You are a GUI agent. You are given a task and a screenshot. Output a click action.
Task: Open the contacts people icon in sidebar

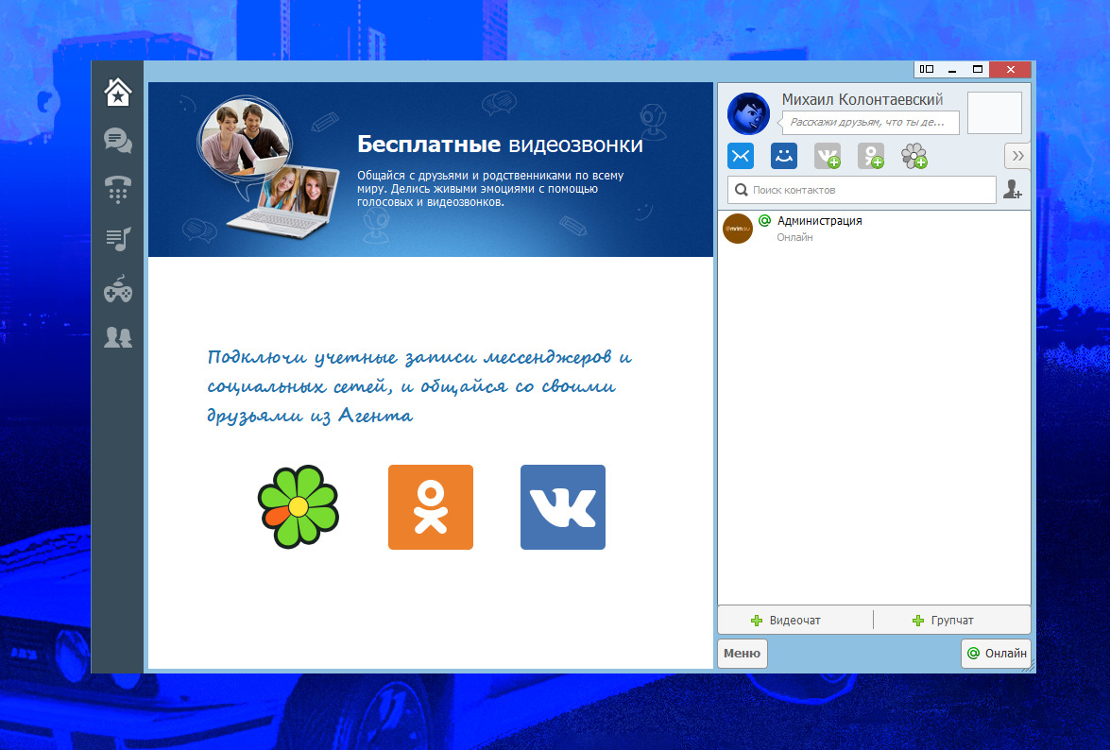click(117, 337)
